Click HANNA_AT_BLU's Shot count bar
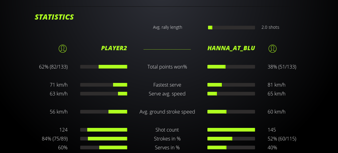Image resolution: width=338 pixels, height=153 pixels. tap(231, 130)
